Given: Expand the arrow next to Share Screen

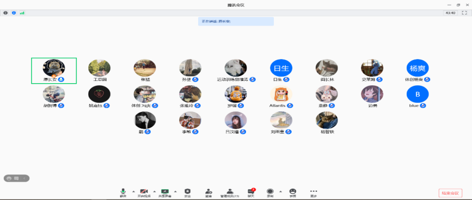Looking at the screenshot, I should pyautogui.click(x=175, y=191).
